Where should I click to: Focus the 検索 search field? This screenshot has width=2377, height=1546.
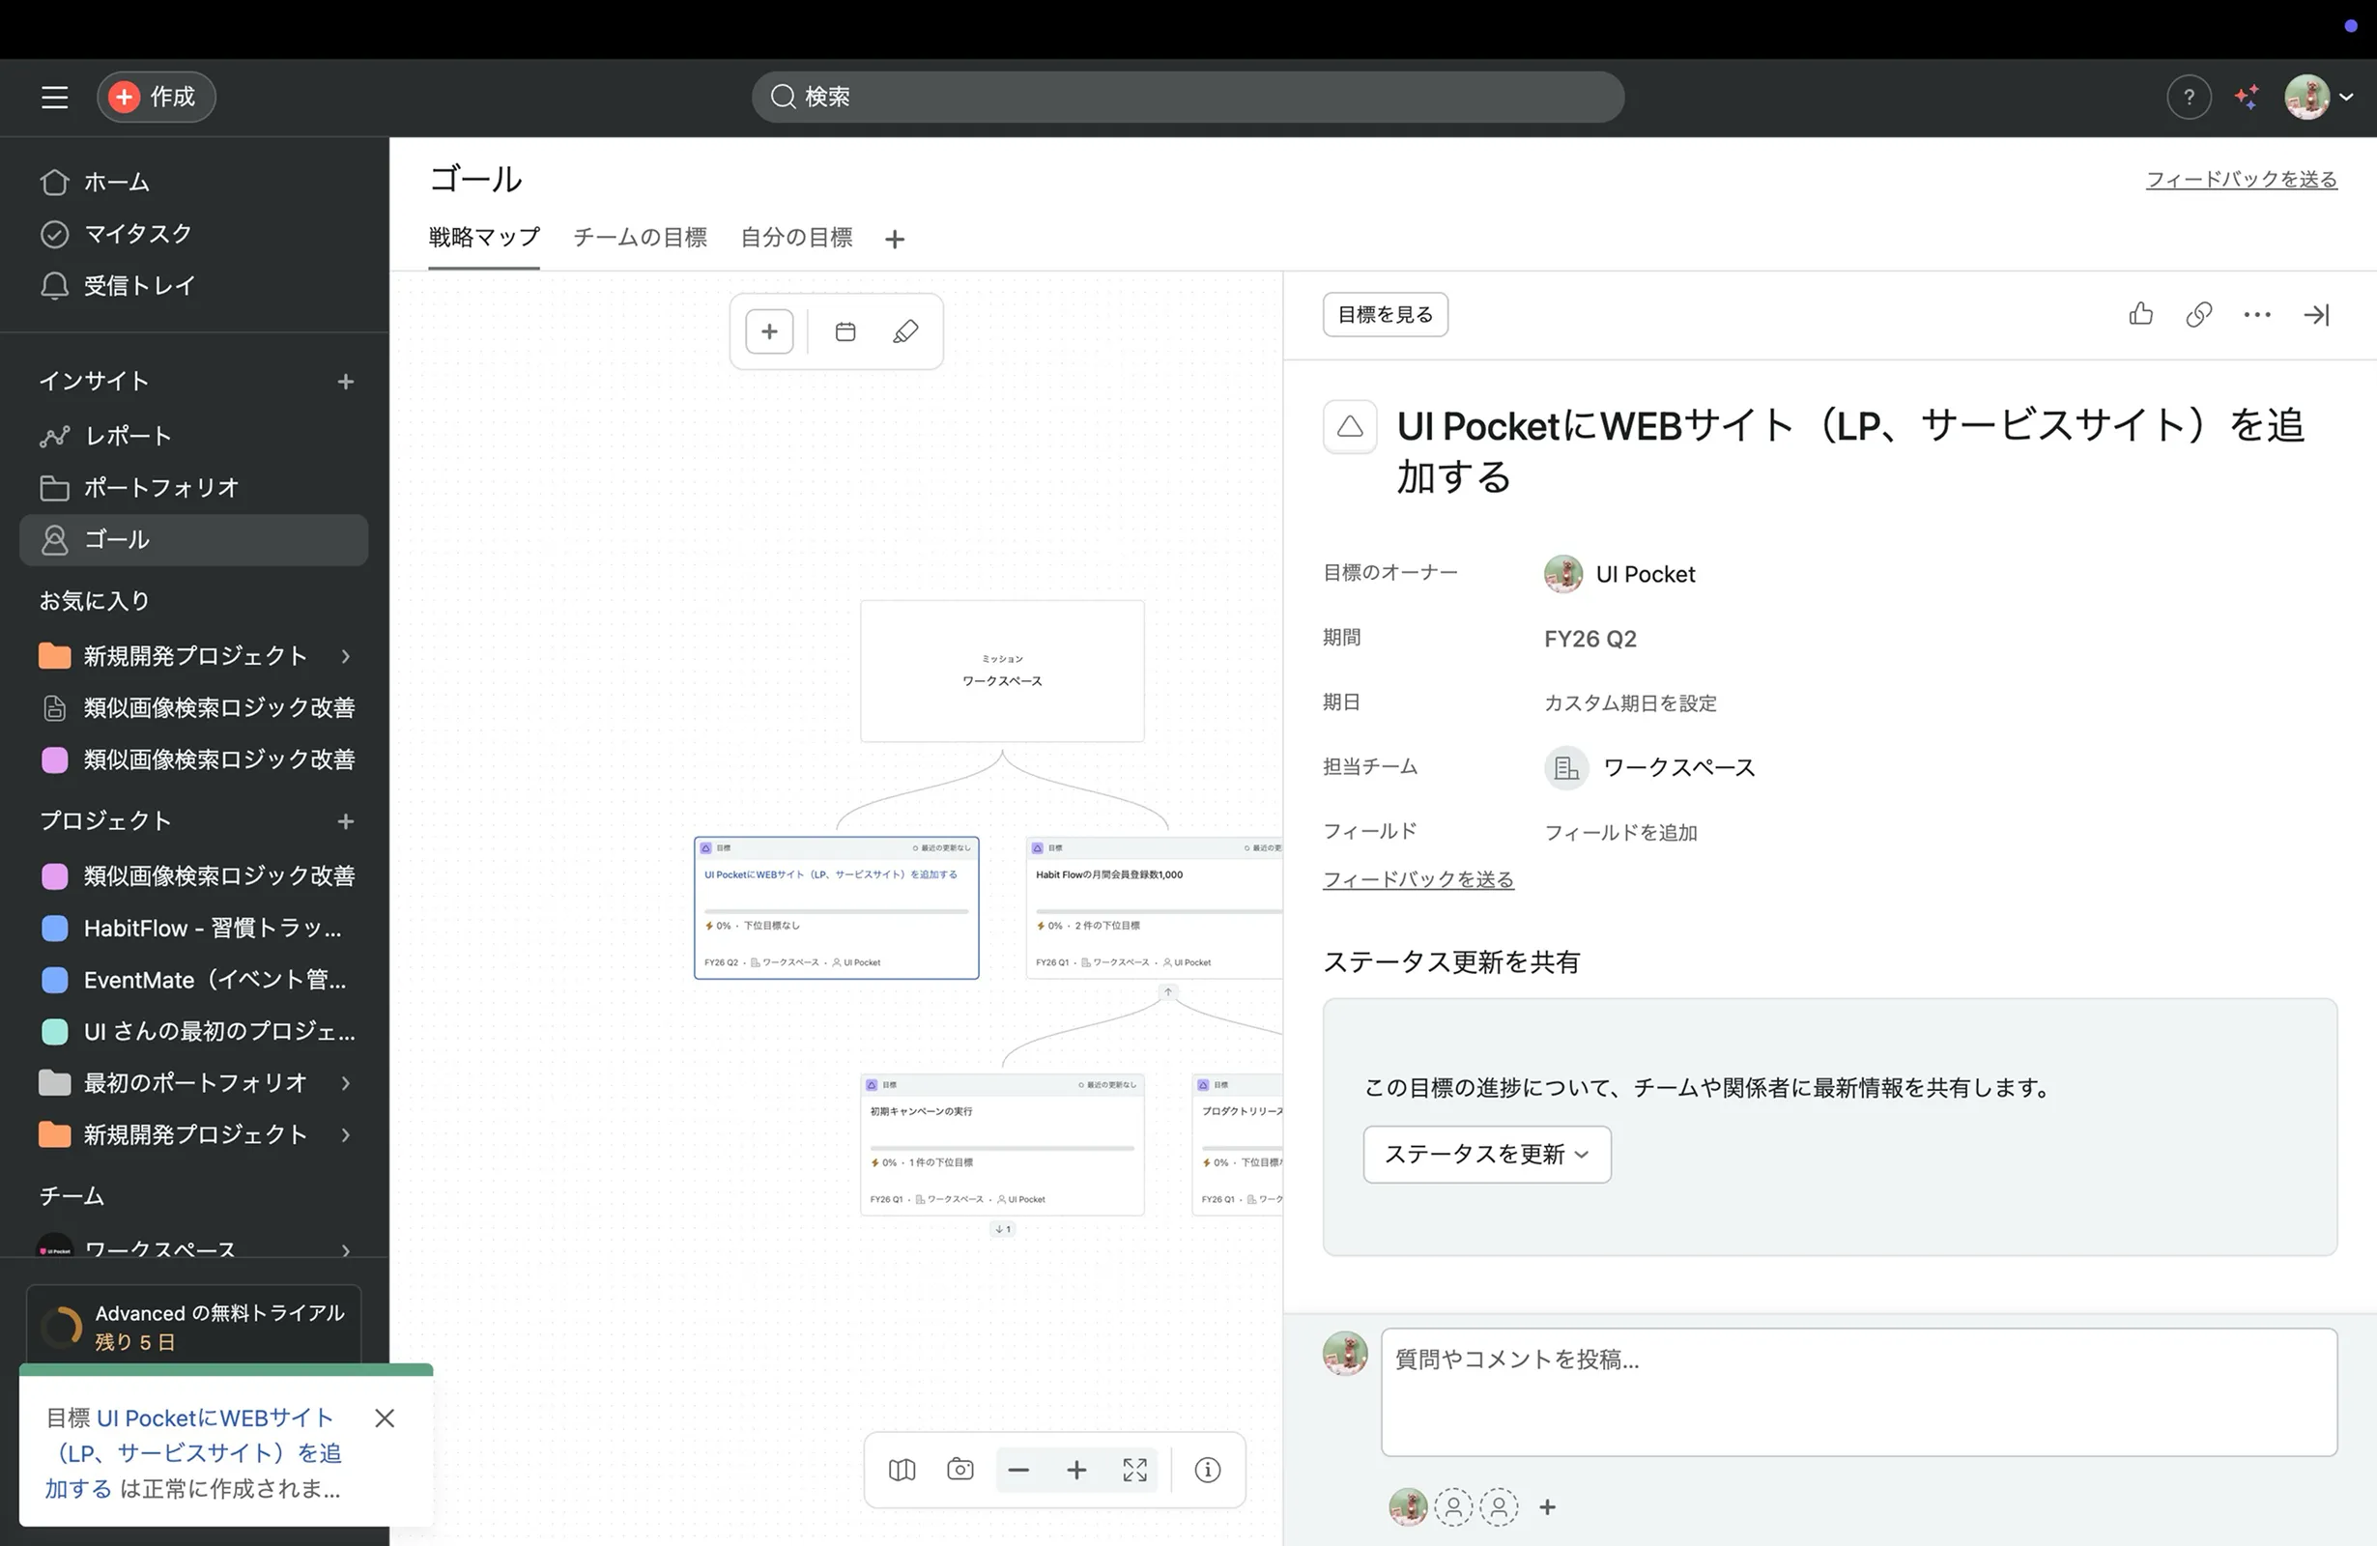tap(1188, 97)
